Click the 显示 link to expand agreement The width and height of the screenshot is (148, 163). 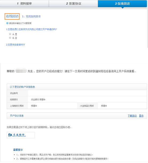point(141,116)
